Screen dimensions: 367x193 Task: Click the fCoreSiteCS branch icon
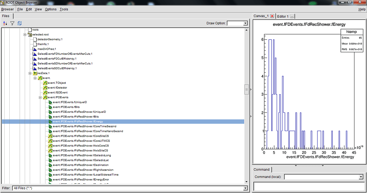[50, 136]
